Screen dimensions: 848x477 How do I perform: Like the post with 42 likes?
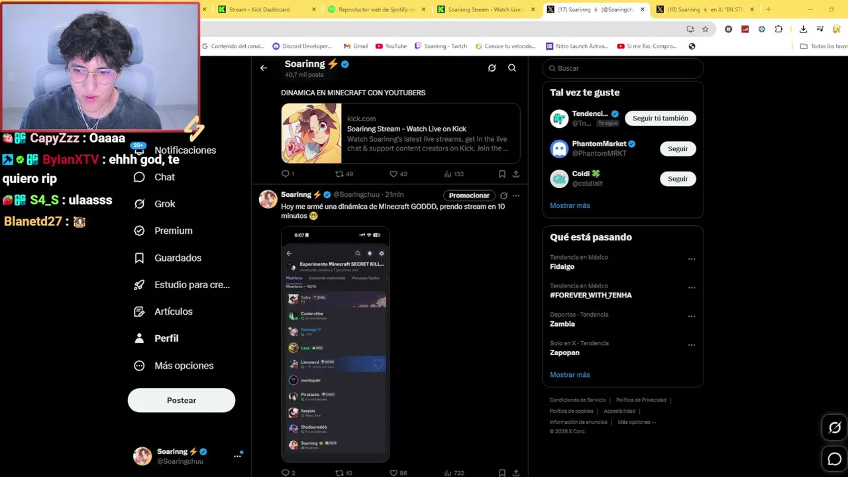coord(398,174)
